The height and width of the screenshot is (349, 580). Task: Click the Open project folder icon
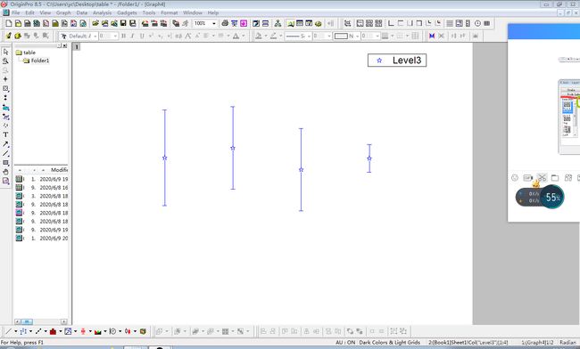pyautogui.click(x=95, y=23)
